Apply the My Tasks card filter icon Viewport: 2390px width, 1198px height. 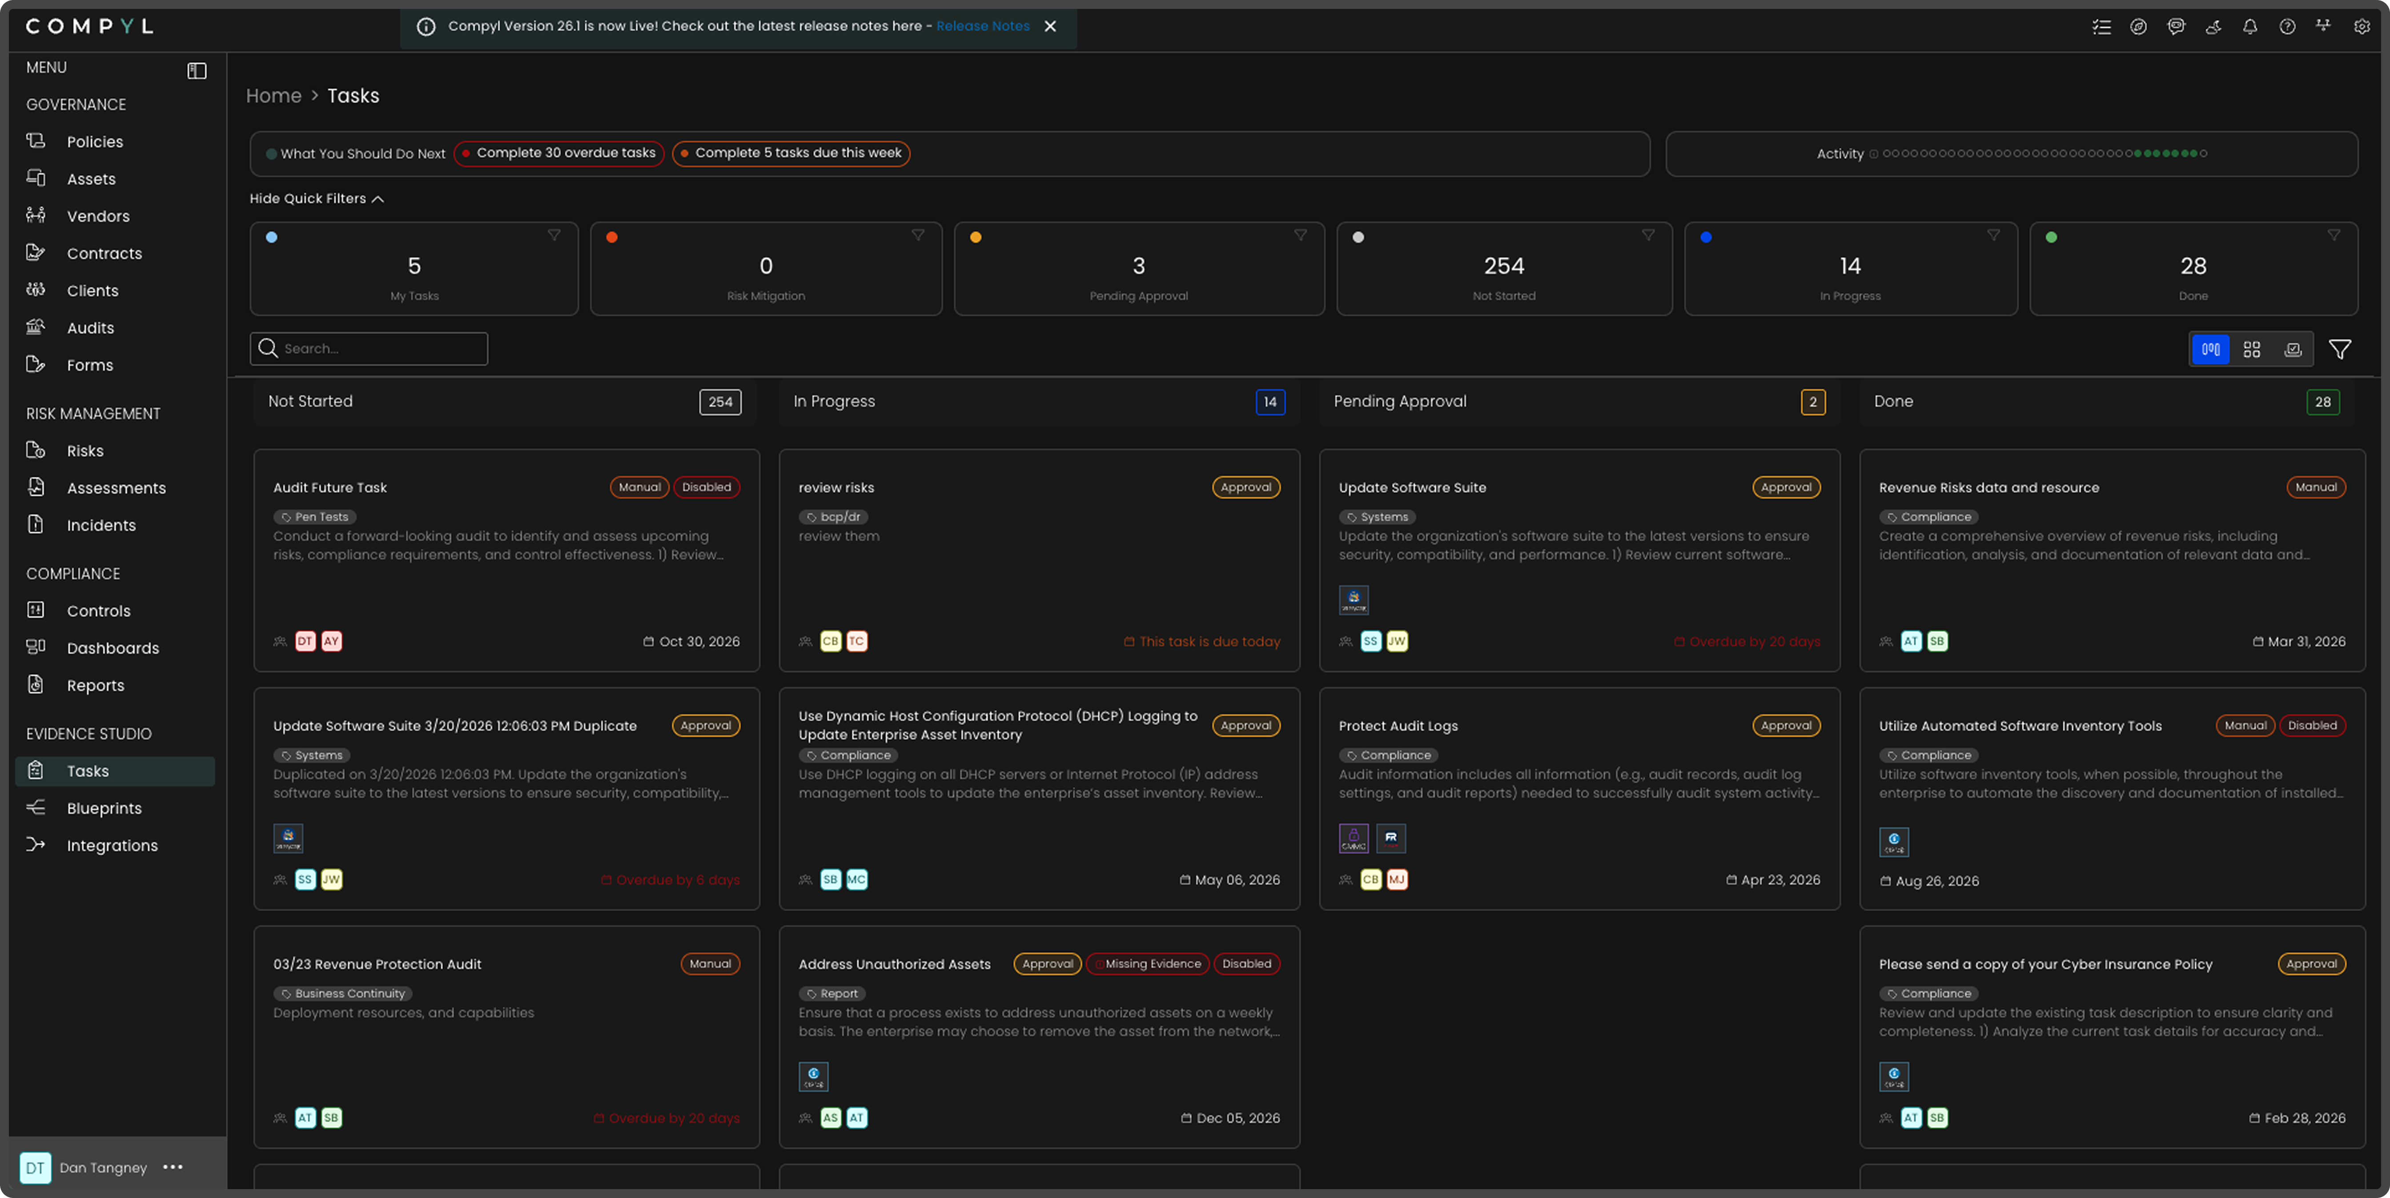point(554,236)
